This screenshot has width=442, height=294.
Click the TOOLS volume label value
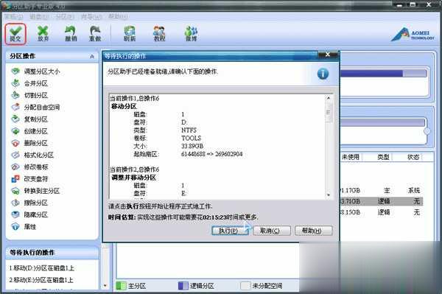point(191,138)
